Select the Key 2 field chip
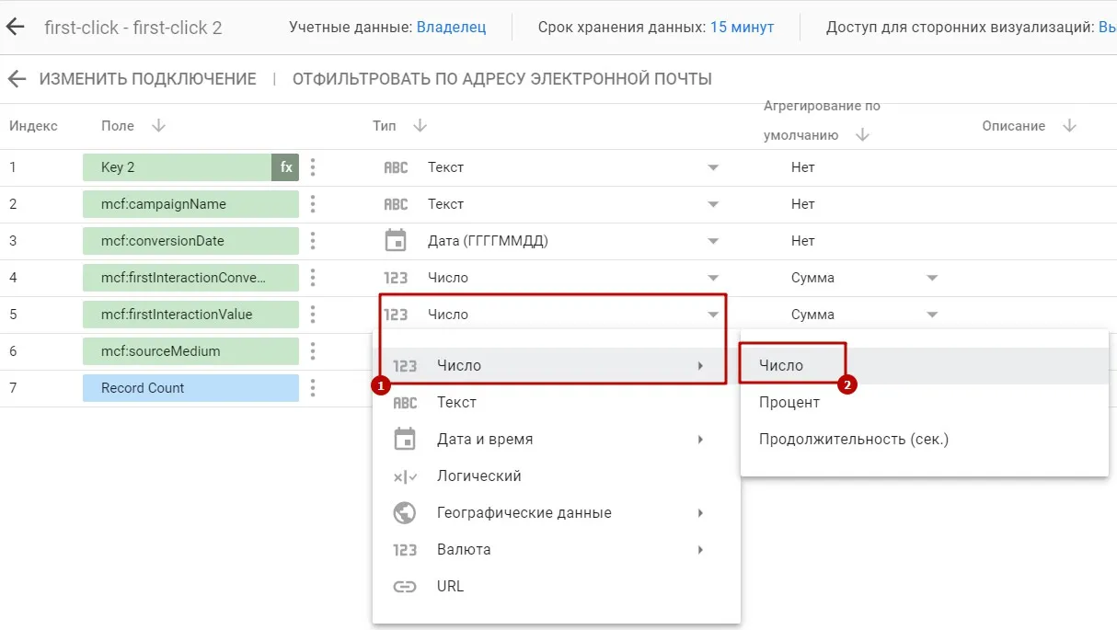Screen dimensions: 1117x630 178,167
